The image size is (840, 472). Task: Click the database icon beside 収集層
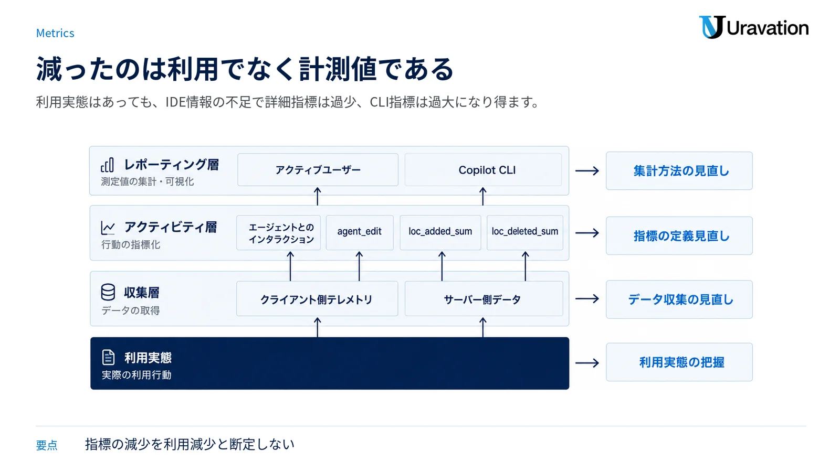point(108,292)
